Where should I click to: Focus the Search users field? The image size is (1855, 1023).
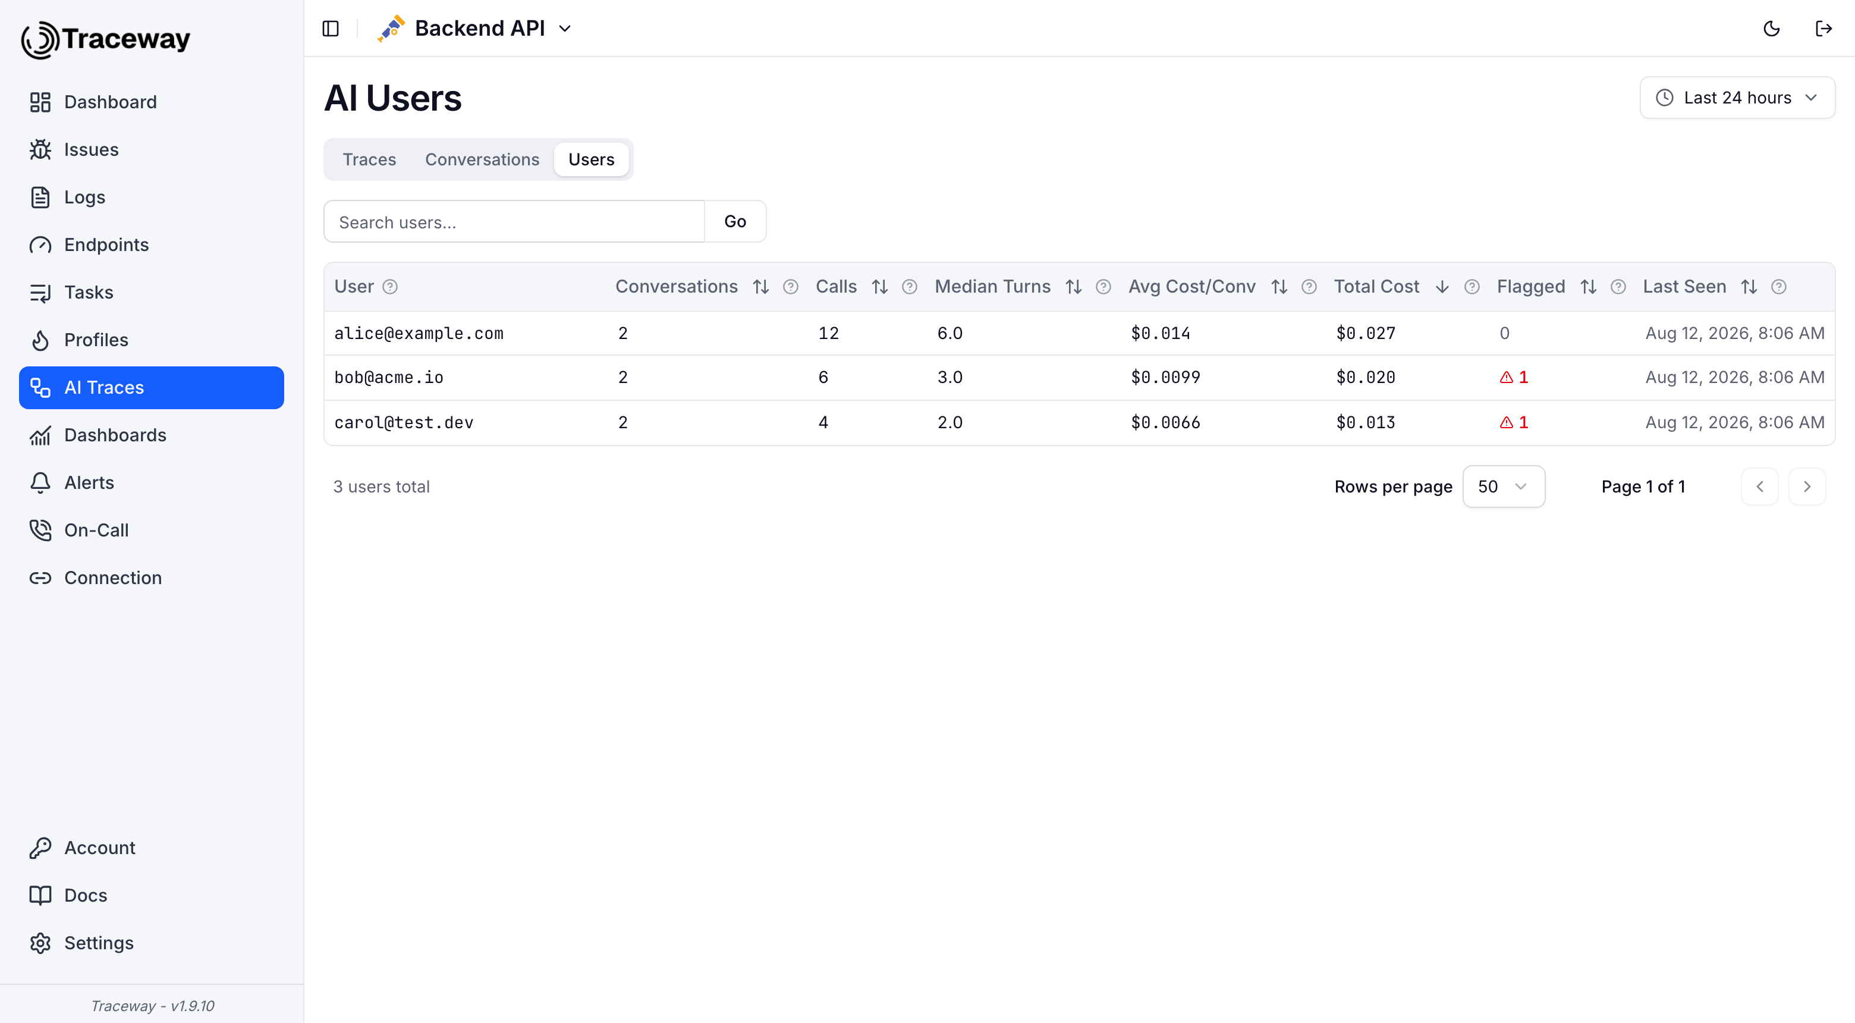pyautogui.click(x=514, y=222)
